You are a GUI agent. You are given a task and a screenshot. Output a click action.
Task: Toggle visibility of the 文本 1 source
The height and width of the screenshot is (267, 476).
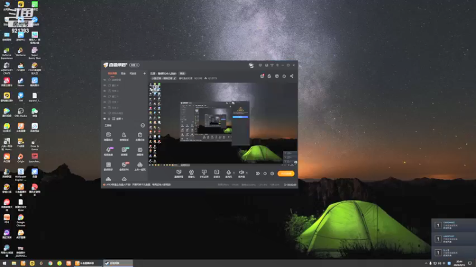[x=105, y=102]
